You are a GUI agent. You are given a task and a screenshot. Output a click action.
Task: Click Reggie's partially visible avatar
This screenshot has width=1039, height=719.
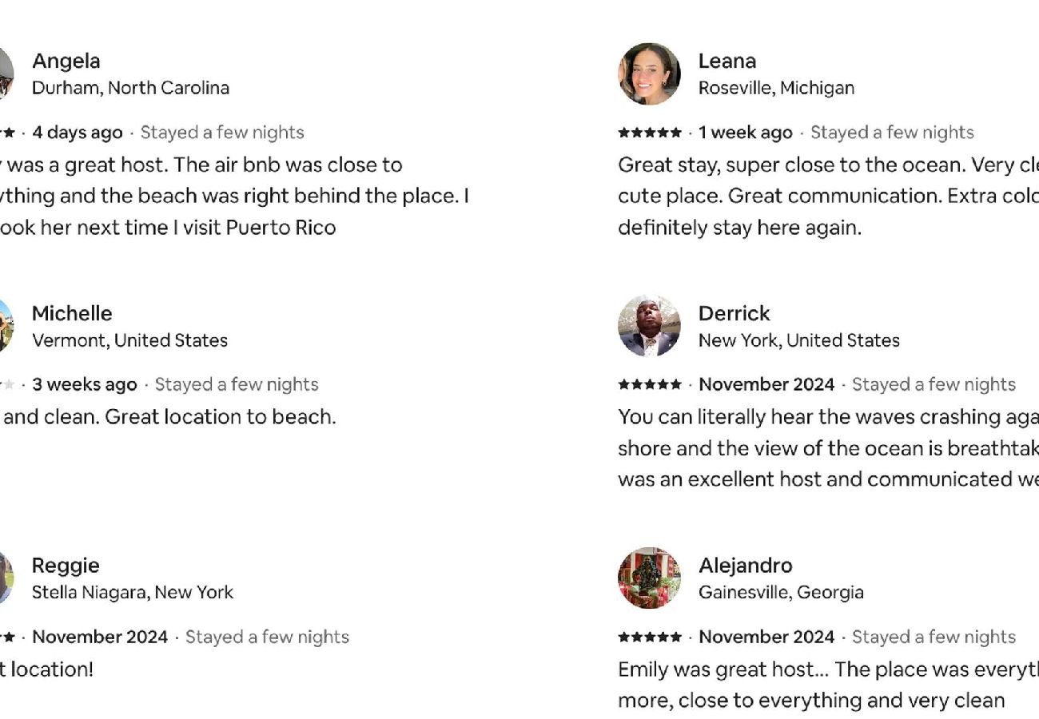6,578
